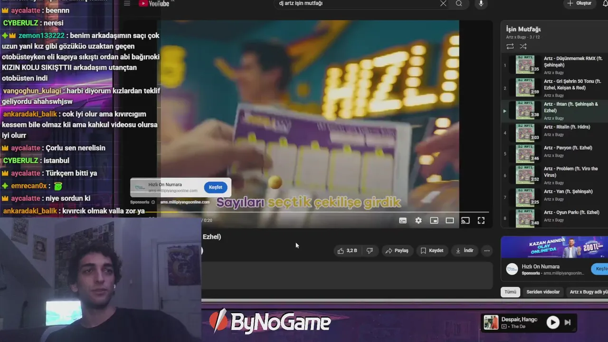Skip to next track in music widget

(x=567, y=323)
